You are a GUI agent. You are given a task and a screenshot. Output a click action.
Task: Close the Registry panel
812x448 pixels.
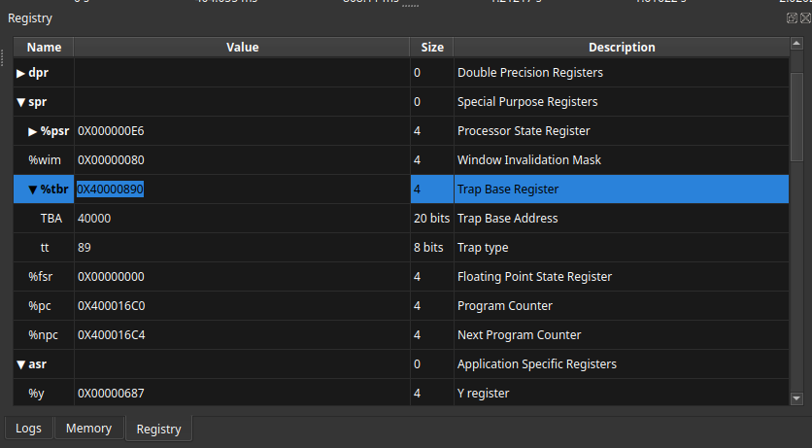pos(804,18)
